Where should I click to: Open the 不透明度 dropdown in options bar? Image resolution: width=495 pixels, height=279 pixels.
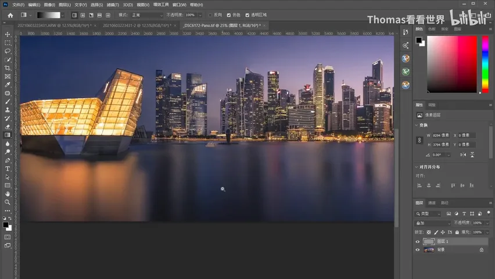pos(200,15)
